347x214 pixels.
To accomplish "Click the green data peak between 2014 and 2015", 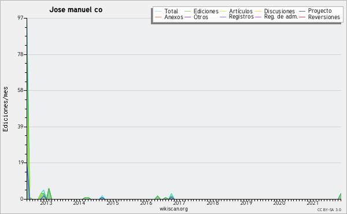I will (x=87, y=198).
